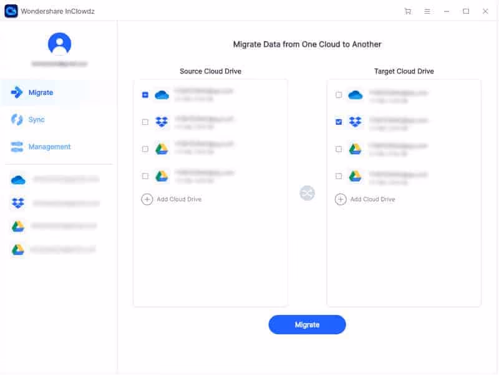Screen dimensions: 499x375
Task: Expand Add Cloud Drive under Target Cloud Drive
Action: (x=341, y=199)
